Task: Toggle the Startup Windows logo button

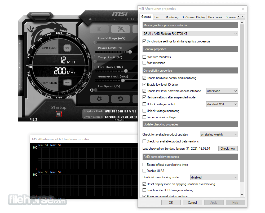Action: tap(59, 114)
